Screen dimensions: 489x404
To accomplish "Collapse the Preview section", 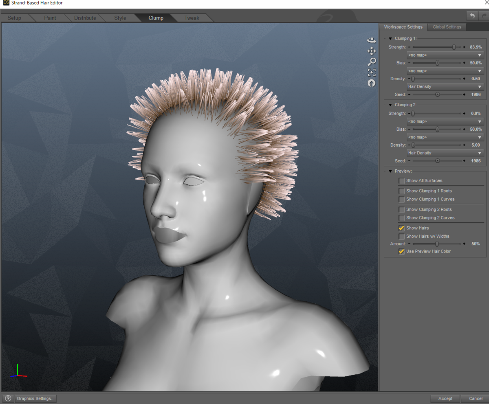I will pos(390,171).
